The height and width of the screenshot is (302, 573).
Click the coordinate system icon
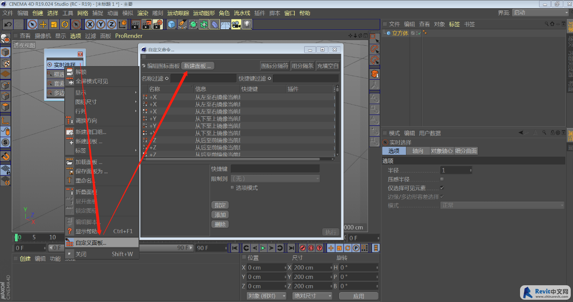pos(123,24)
